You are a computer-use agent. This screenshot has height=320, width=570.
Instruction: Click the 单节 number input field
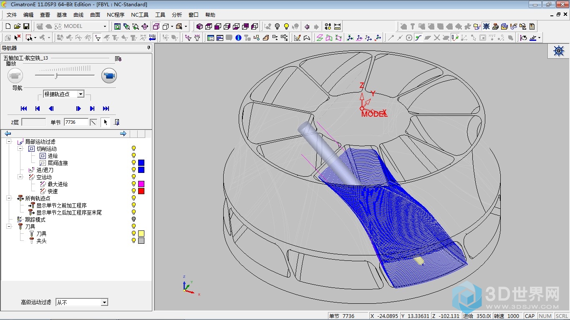[76, 122]
